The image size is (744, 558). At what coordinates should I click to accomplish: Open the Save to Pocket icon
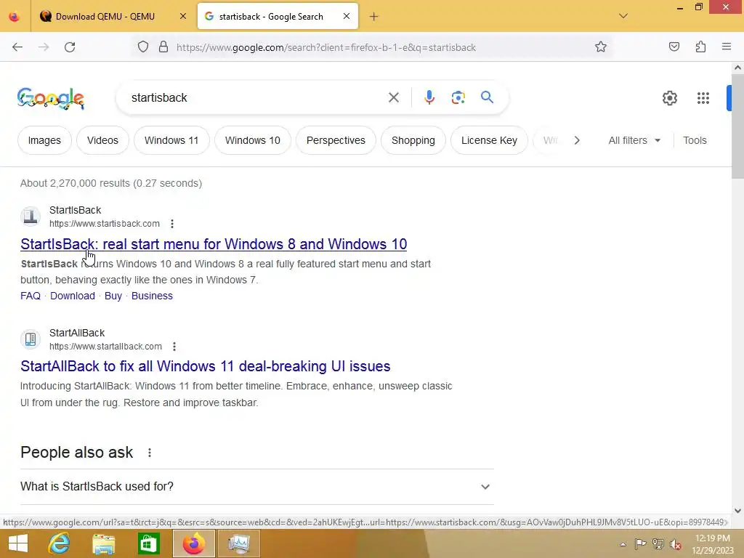(x=674, y=46)
